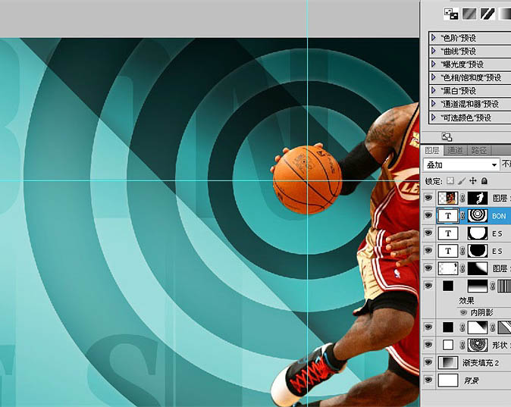Click the basketball on the canvas
This screenshot has height=407, width=511.
tap(307, 180)
